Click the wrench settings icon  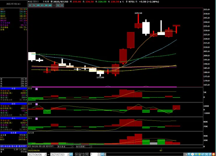pos(210,154)
